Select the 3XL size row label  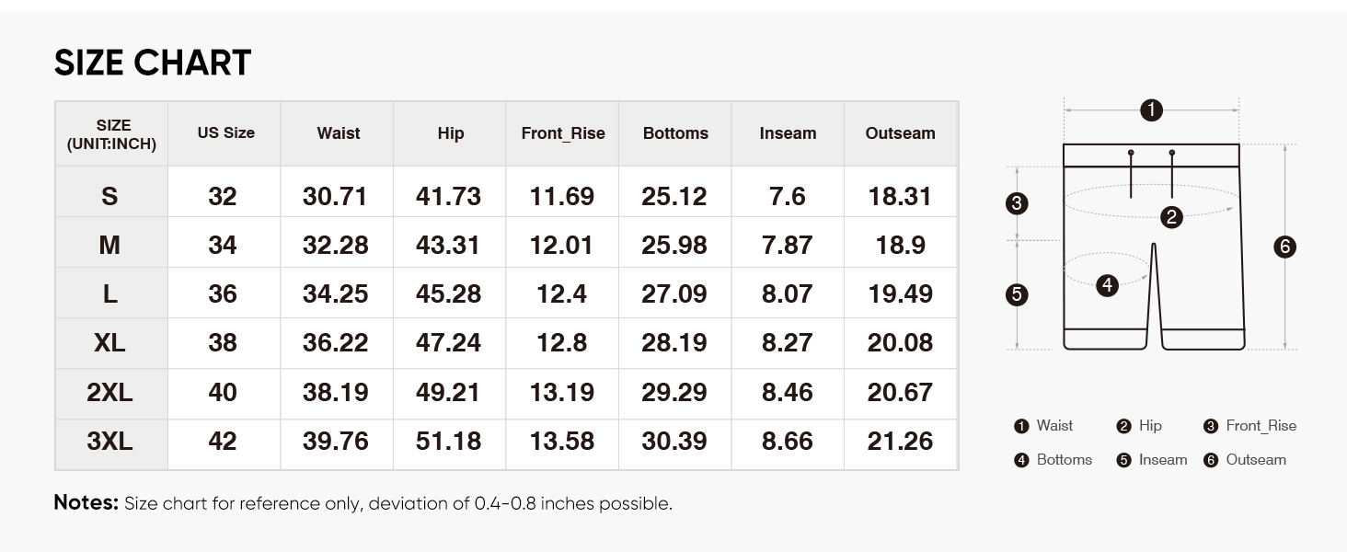coord(110,442)
